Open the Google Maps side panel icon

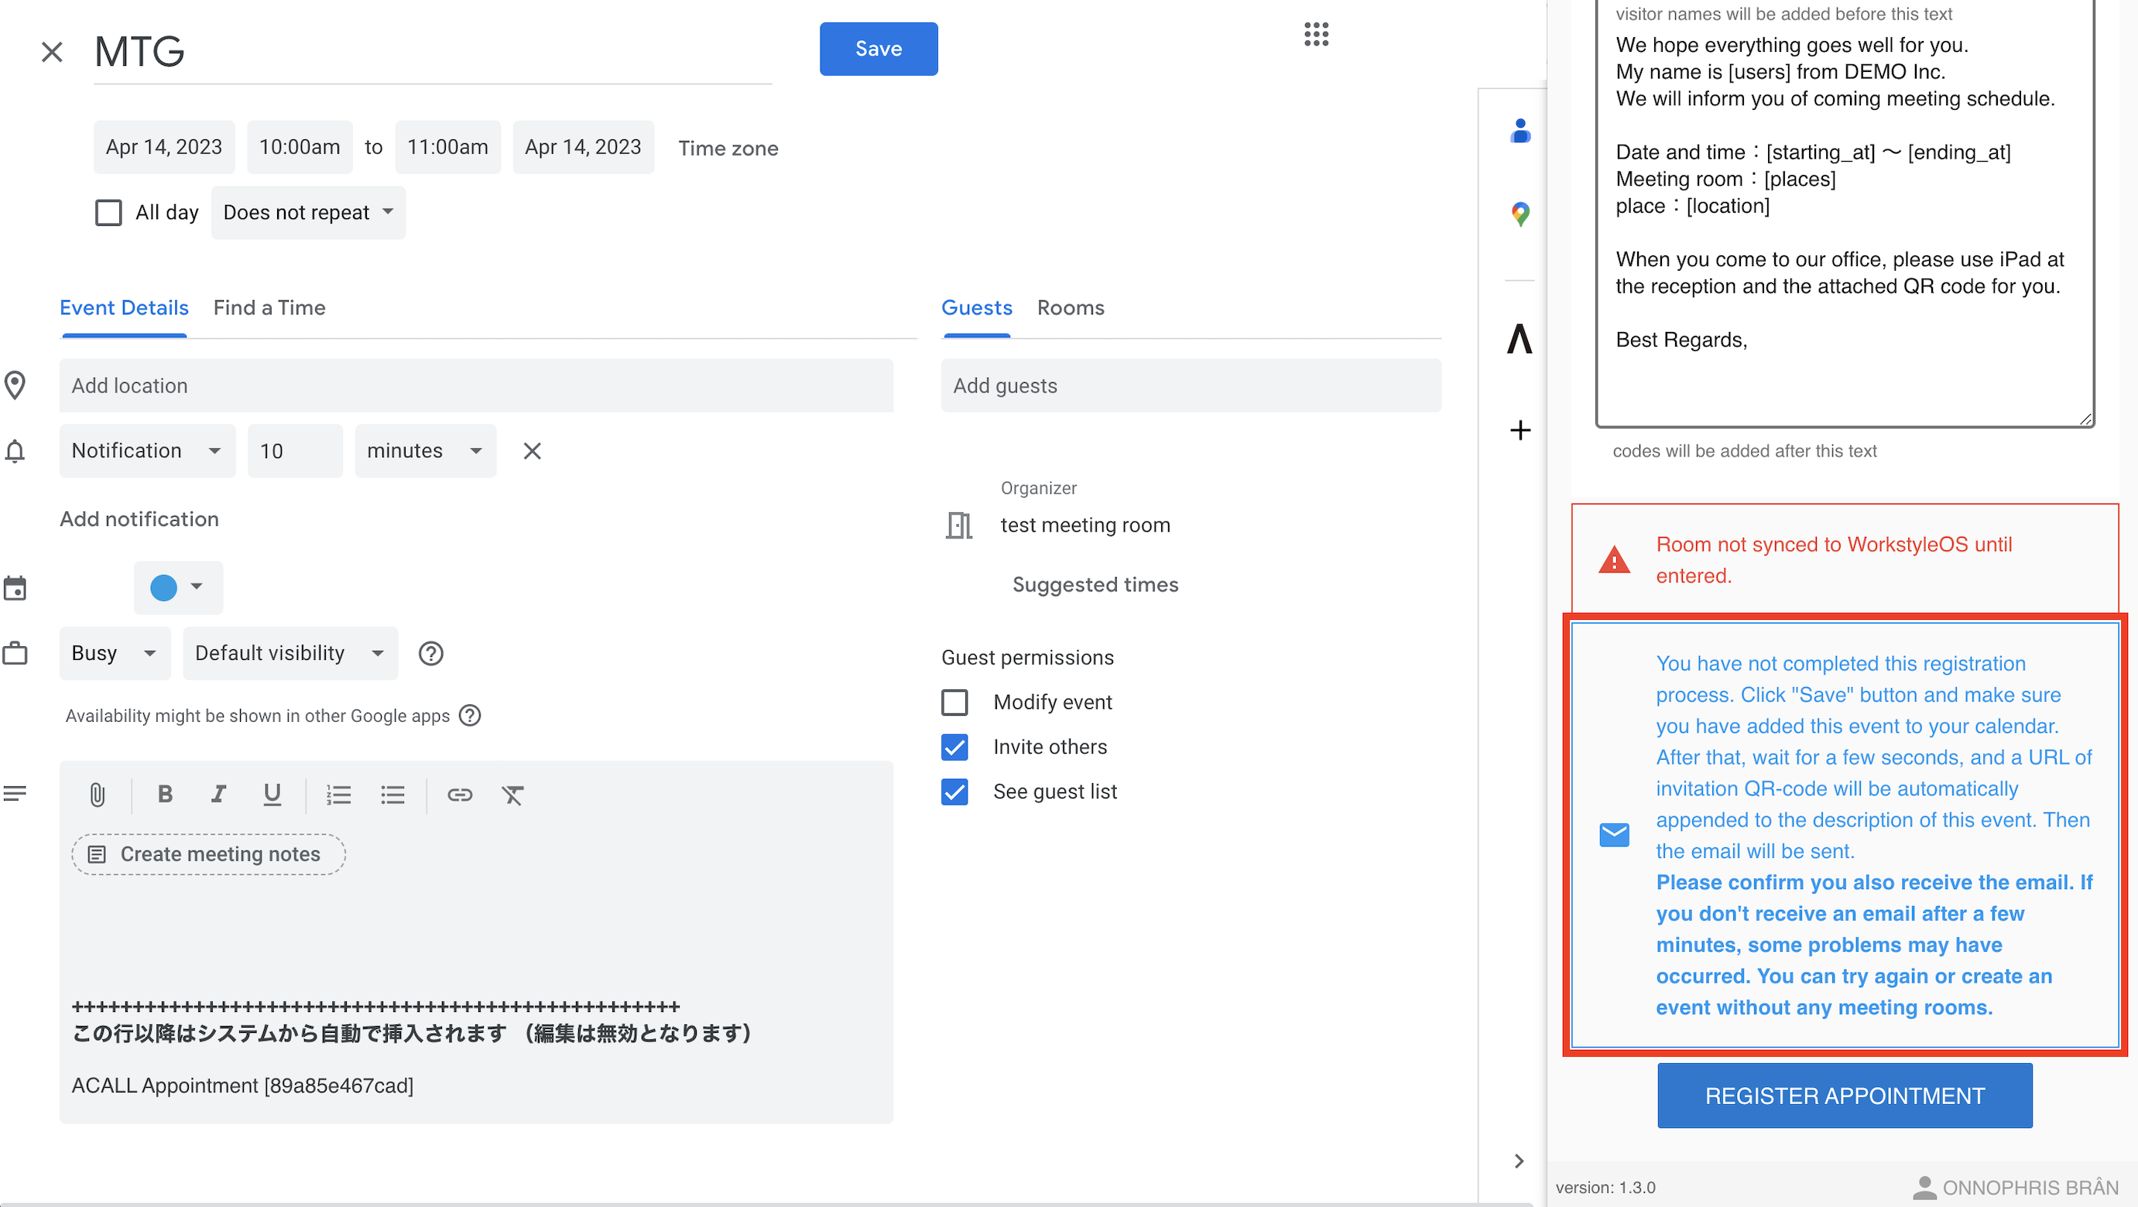coord(1520,214)
